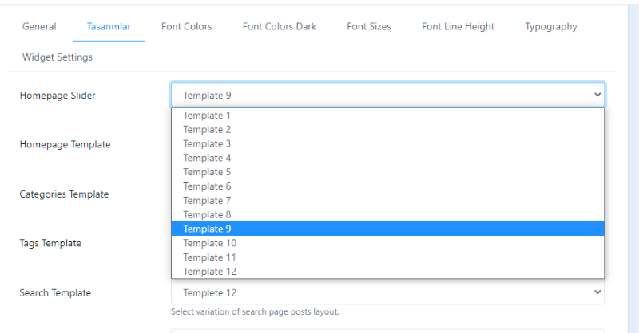The image size is (639, 333).
Task: Open the Typography tab
Action: [551, 27]
